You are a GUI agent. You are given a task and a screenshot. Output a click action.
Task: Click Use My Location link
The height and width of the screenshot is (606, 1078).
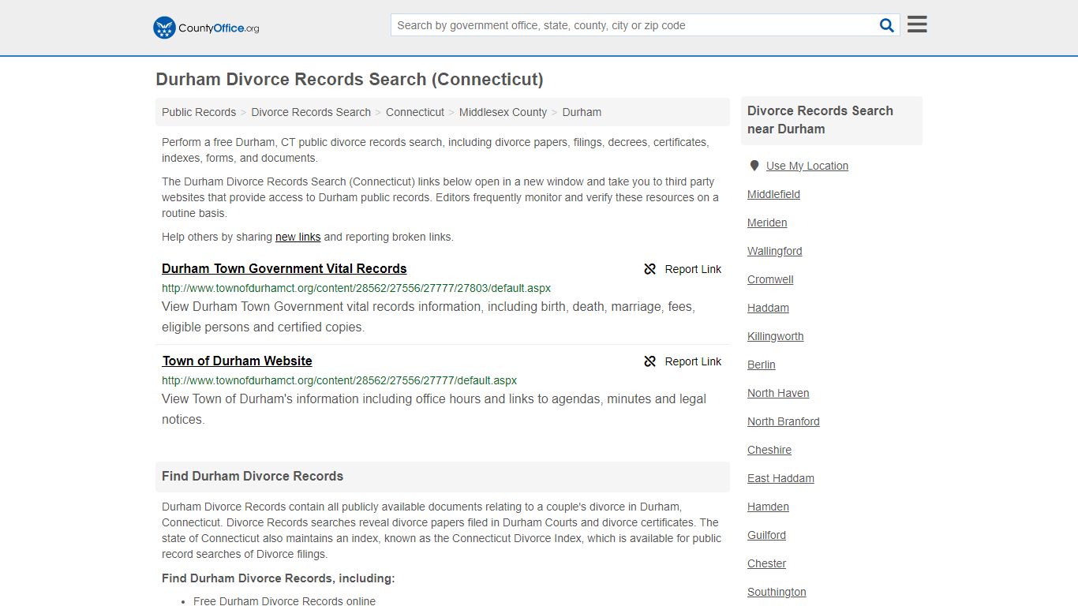pyautogui.click(x=807, y=166)
